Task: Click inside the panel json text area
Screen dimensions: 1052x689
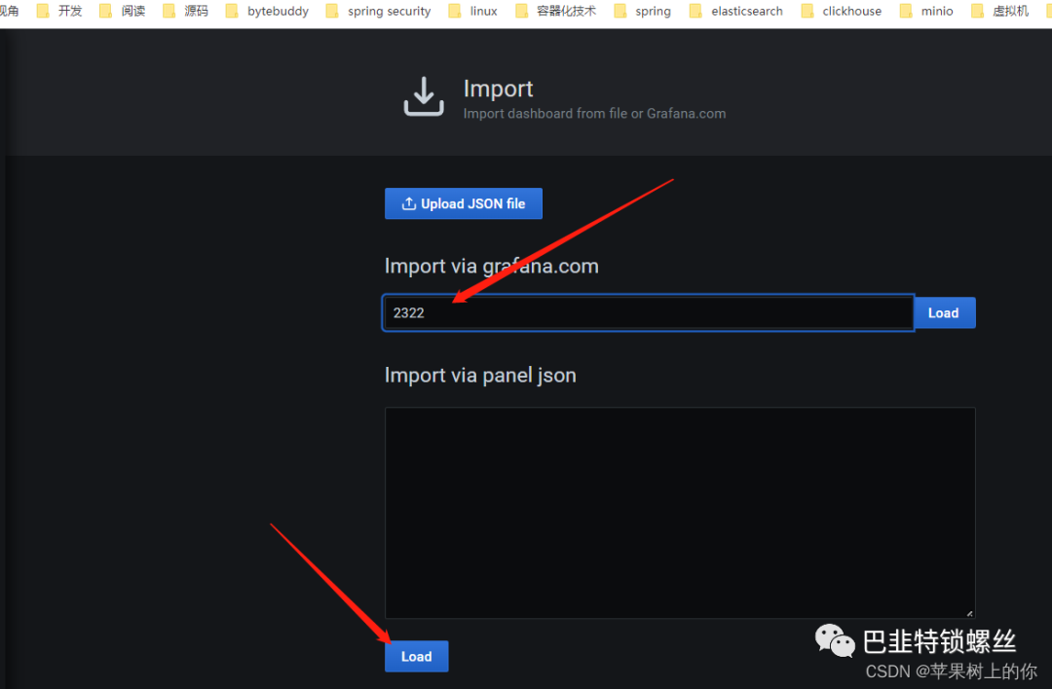Action: pyautogui.click(x=680, y=513)
